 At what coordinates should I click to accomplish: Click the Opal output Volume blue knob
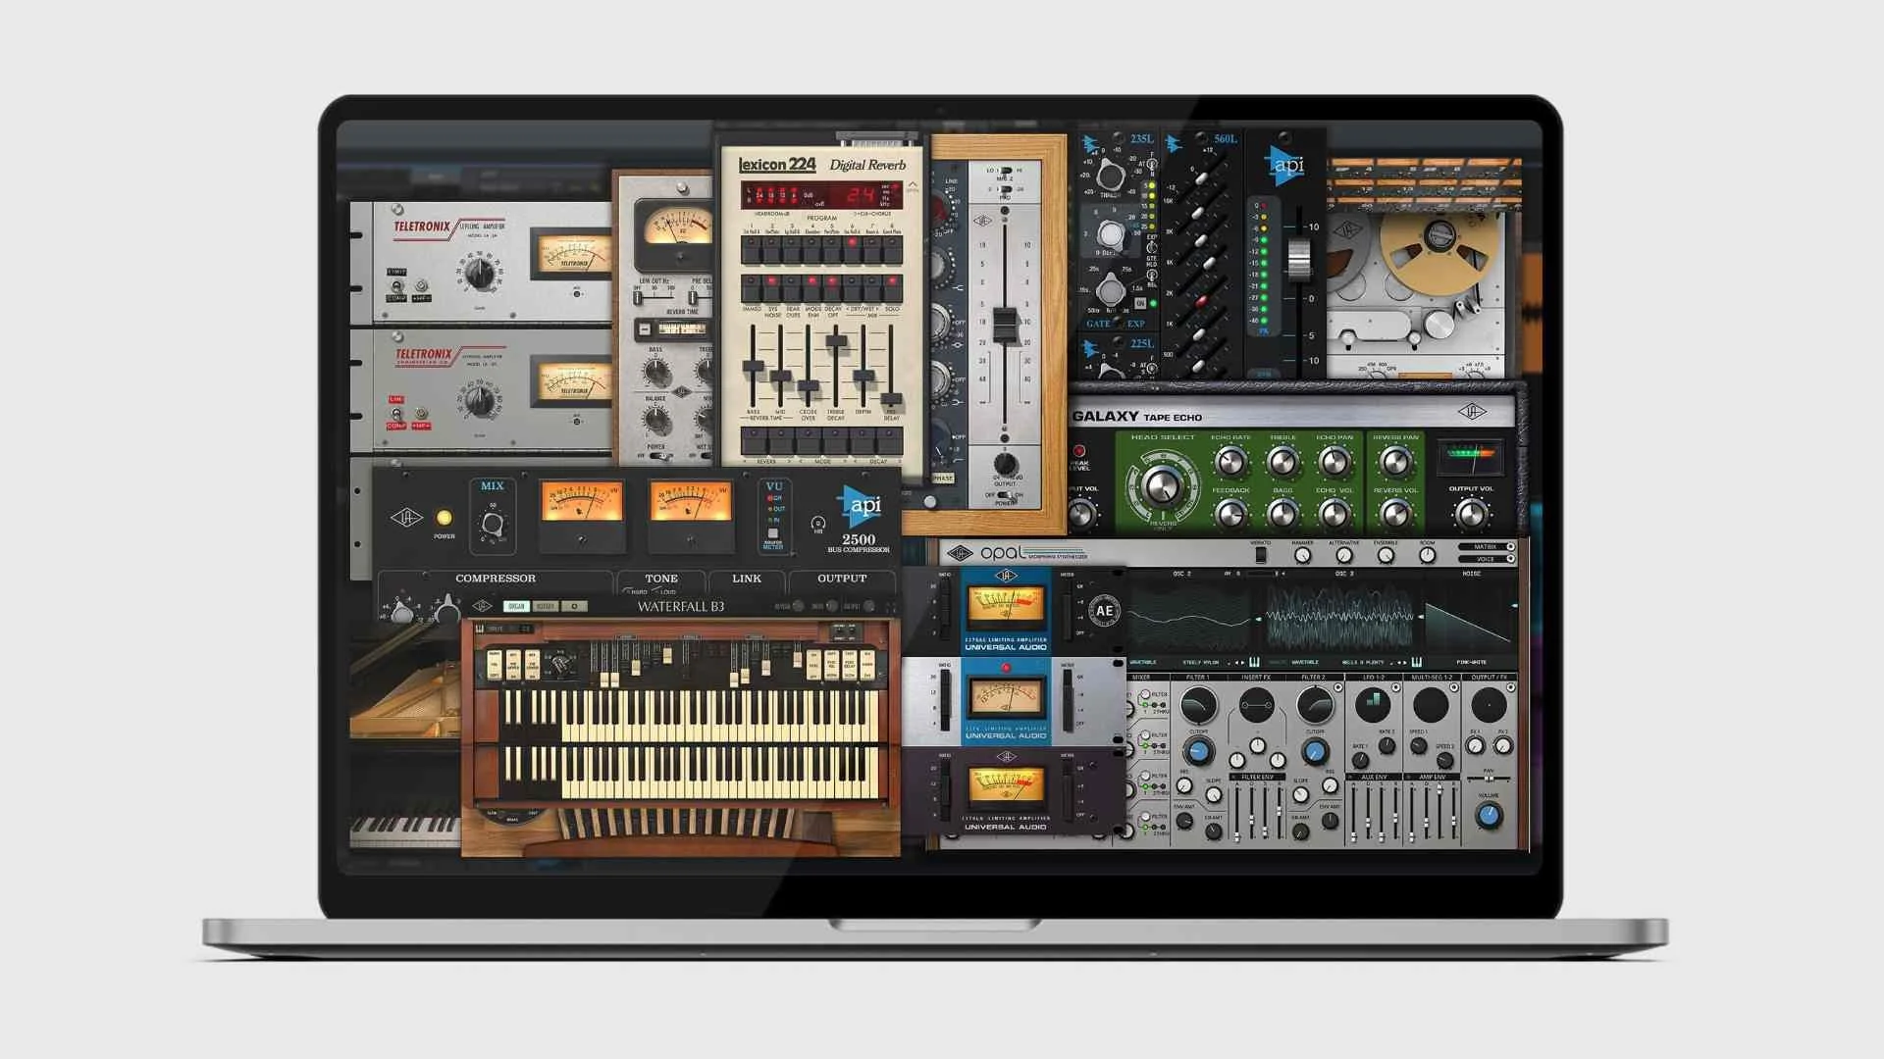[x=1489, y=816]
